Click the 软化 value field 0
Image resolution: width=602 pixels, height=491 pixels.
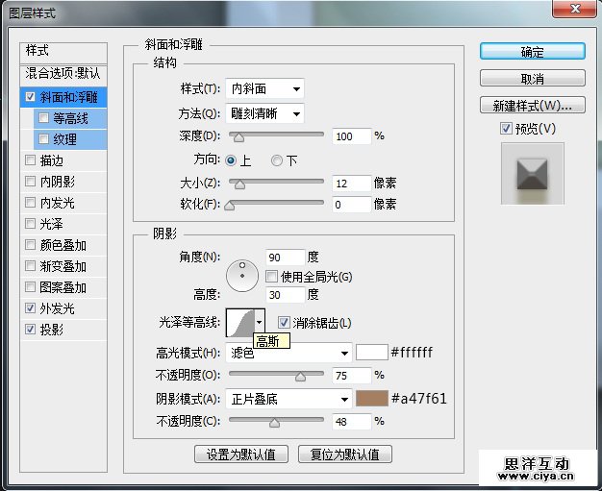point(352,205)
